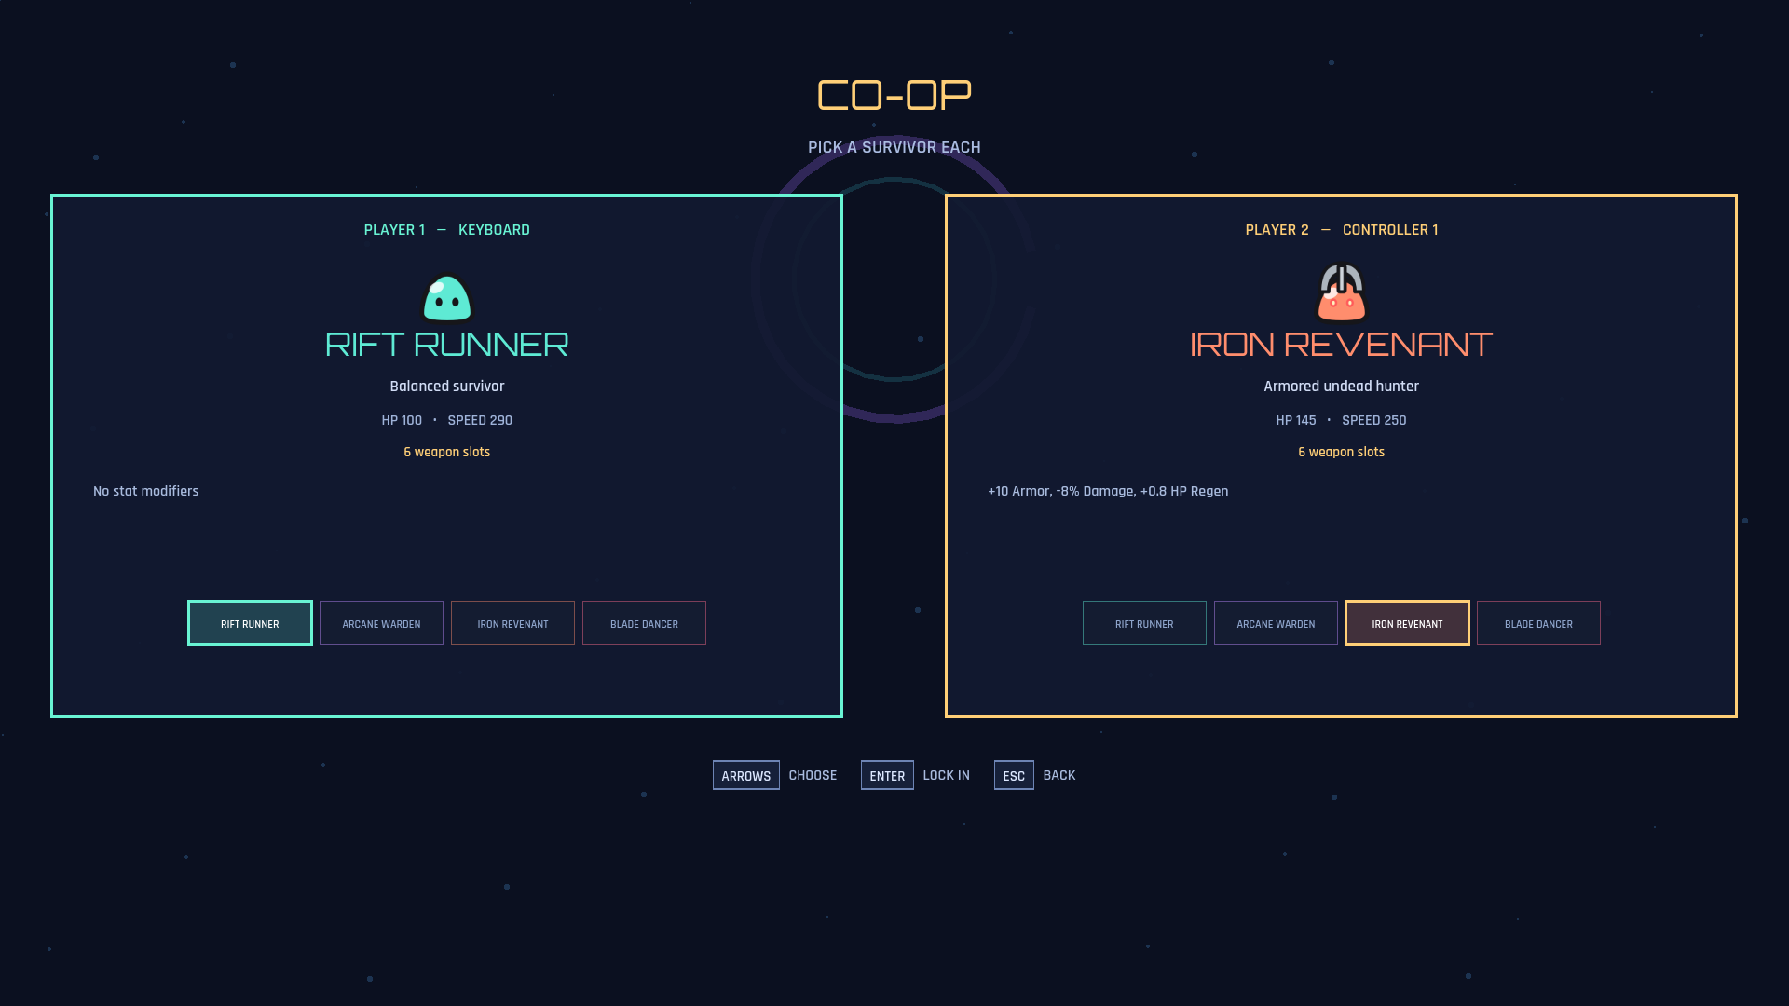Click 'Armored undead hunter' description
The width and height of the screenshot is (1789, 1006).
coord(1342,387)
